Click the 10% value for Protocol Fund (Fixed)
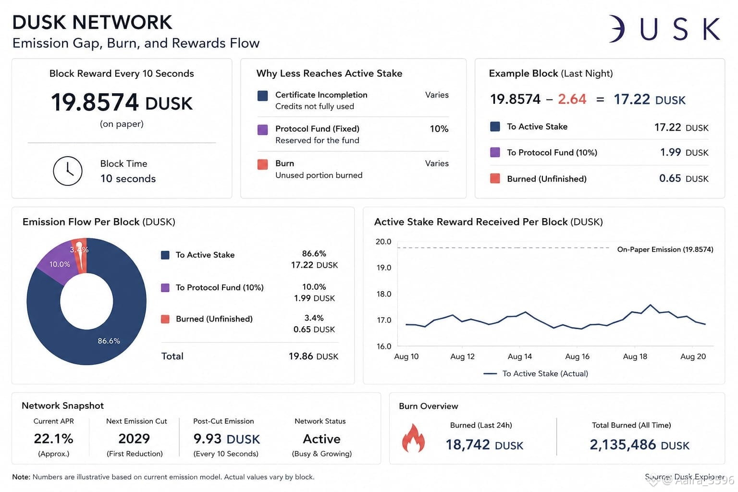The height and width of the screenshot is (492, 738). pos(439,129)
